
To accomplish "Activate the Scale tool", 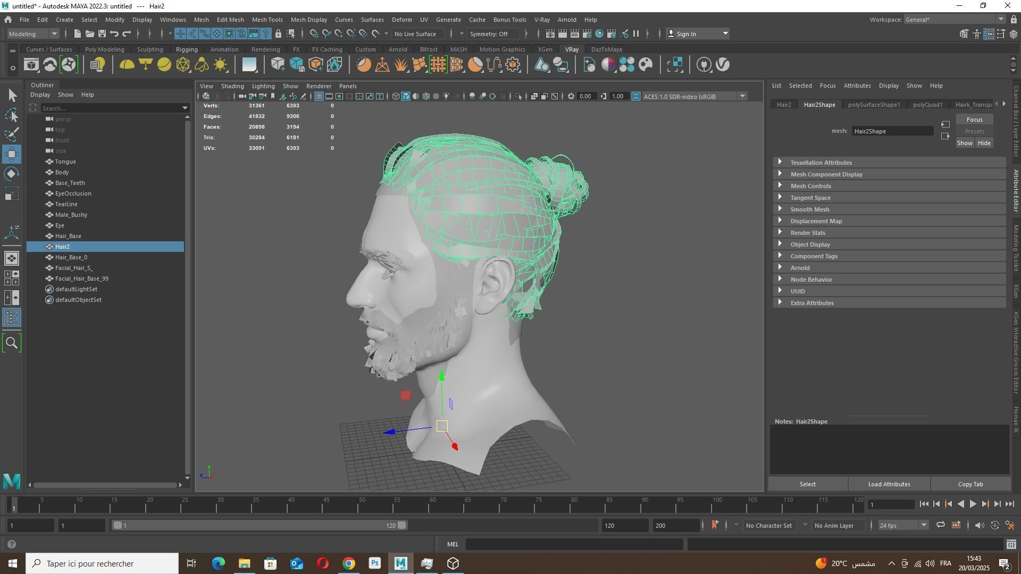I will click(12, 193).
